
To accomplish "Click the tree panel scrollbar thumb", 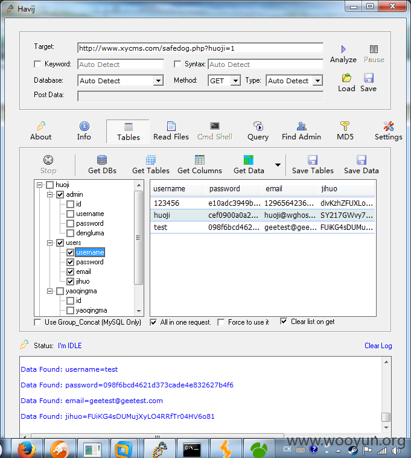I will tap(138, 238).
